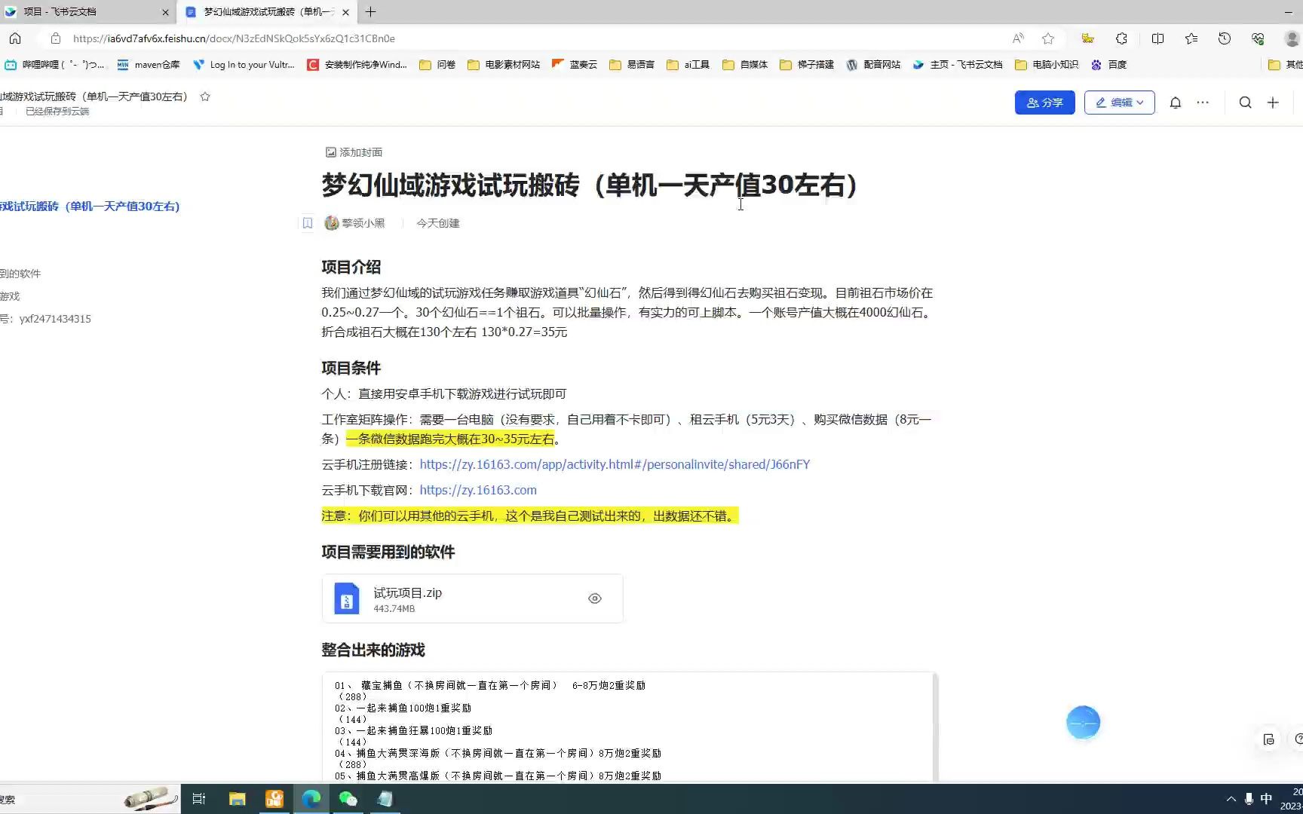Open favorites list icon
Screen dimensions: 1303x814
pos(1191,38)
